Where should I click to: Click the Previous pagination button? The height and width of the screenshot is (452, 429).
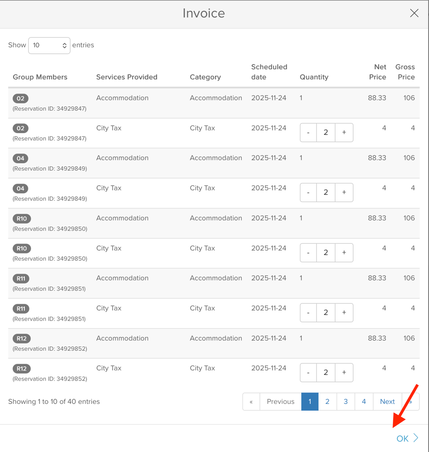[x=281, y=402]
